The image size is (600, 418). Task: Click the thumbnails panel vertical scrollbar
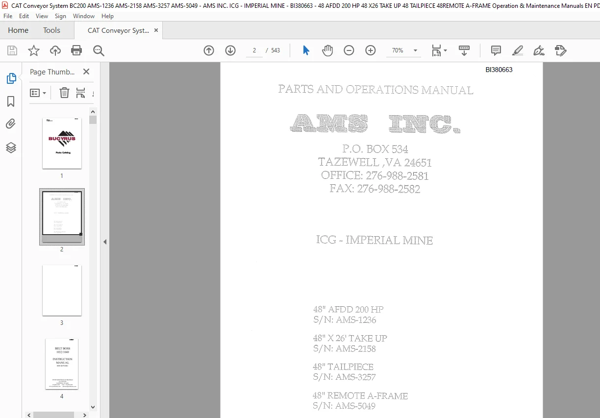point(93,260)
